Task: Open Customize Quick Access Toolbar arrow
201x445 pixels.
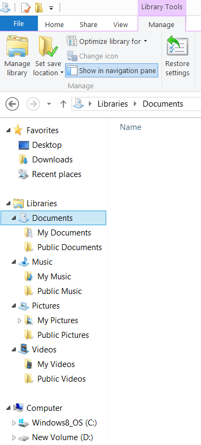Action: point(51,8)
